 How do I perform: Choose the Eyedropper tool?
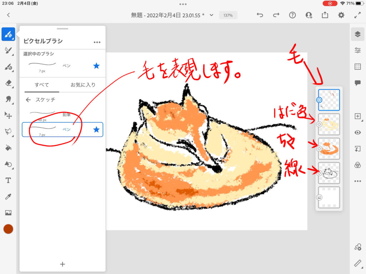[x=8, y=197]
